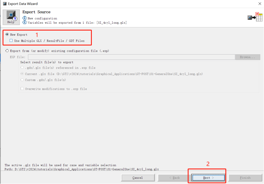This screenshot has width=264, height=184.
Task: Click the 'New configuration' info text
Action: pyautogui.click(x=42, y=18)
